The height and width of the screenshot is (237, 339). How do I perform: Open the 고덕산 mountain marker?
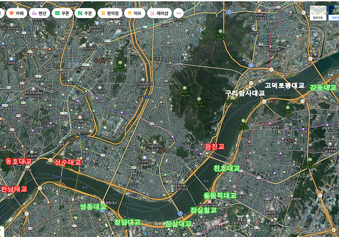pyautogui.click(x=288, y=107)
